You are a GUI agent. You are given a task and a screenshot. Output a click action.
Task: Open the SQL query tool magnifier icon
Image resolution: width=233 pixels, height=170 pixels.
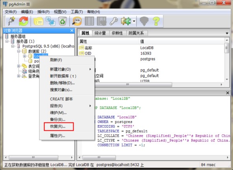pos(77,21)
